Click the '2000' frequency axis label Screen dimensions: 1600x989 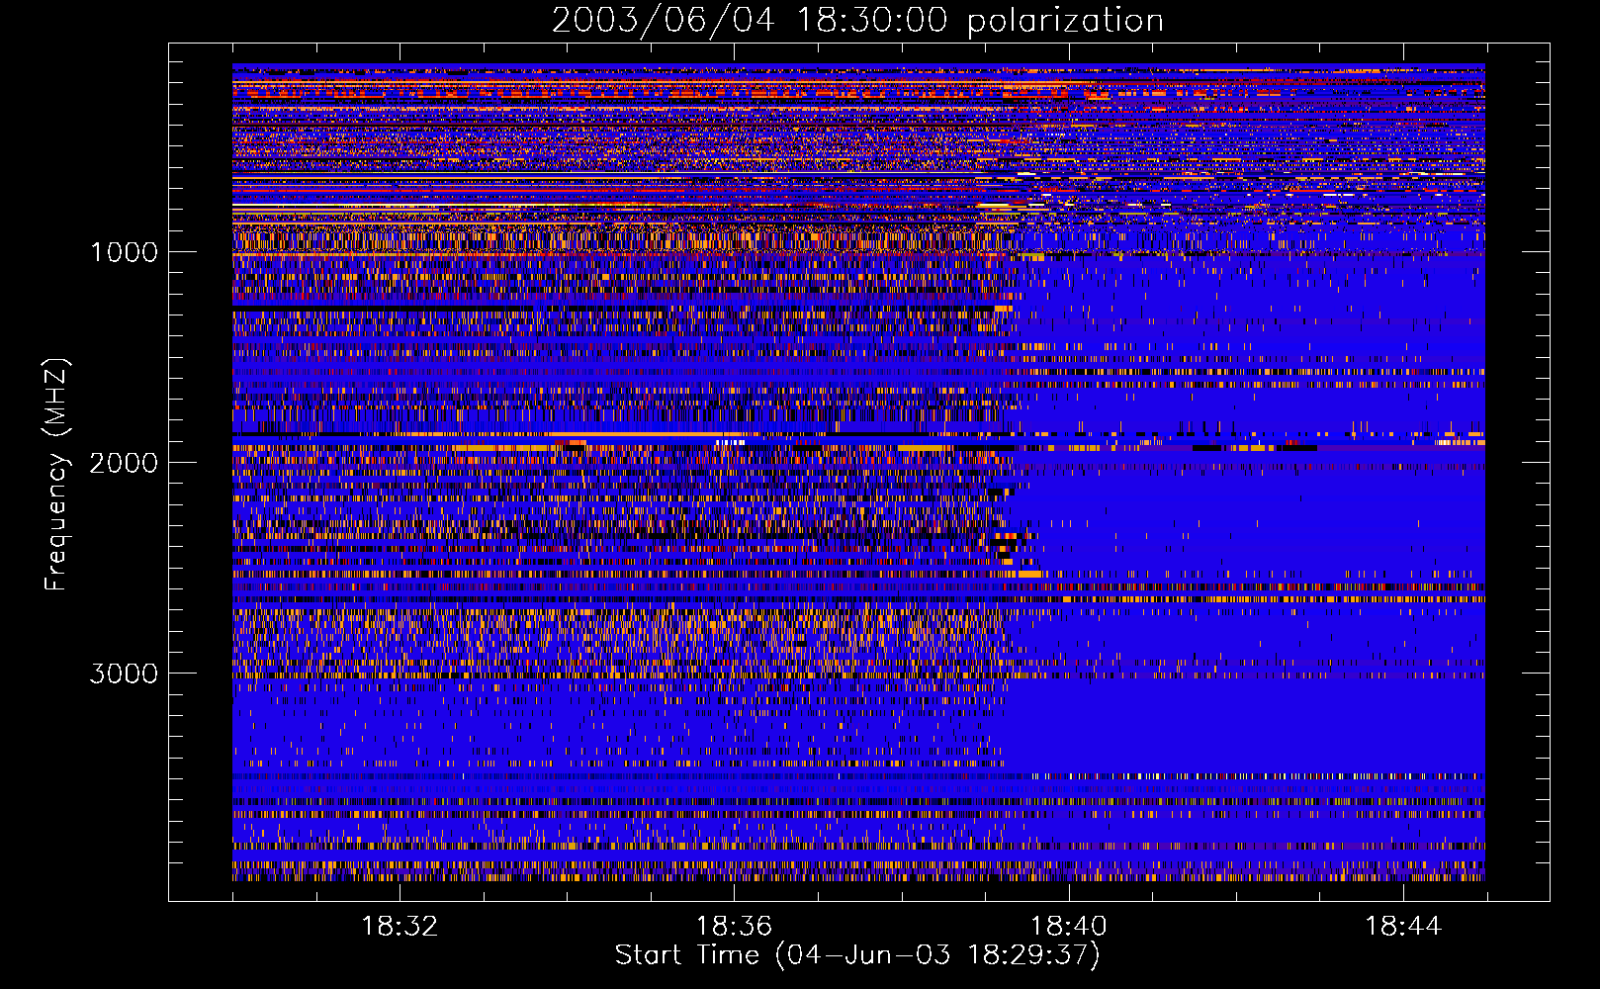pyautogui.click(x=124, y=463)
